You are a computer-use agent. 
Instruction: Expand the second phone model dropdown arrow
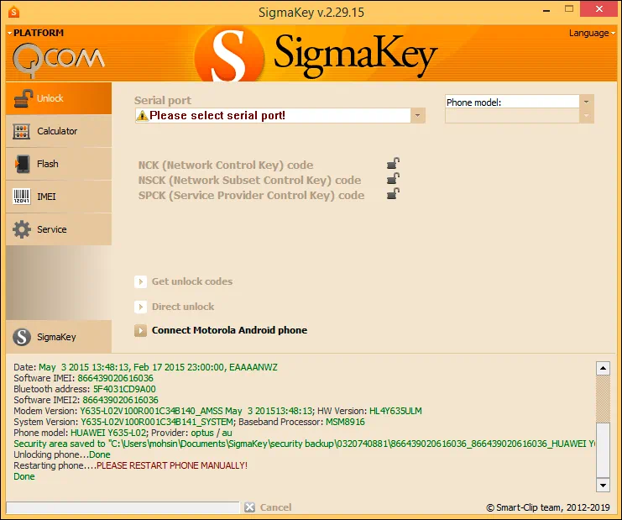[586, 116]
